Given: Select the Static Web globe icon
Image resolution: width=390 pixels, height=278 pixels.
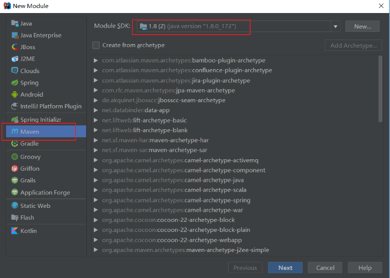Looking at the screenshot, I should (15, 205).
